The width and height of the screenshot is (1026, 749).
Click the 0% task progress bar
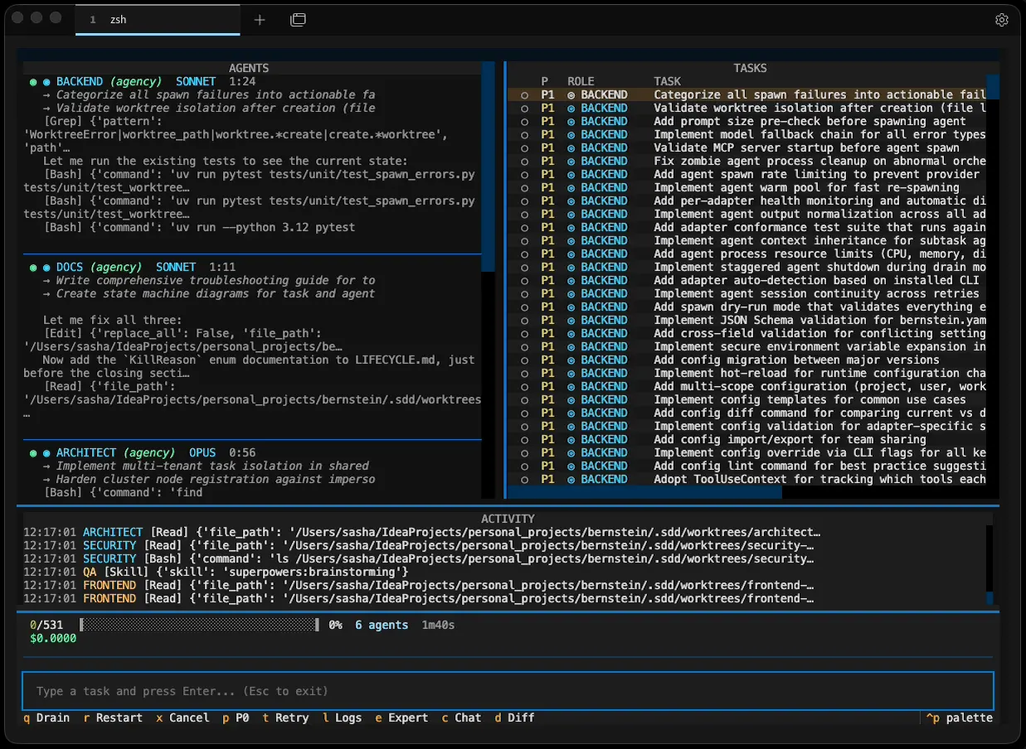199,625
